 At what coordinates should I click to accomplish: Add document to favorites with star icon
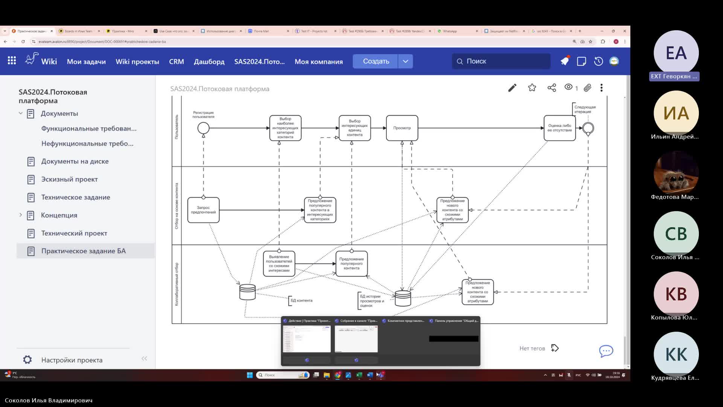(x=532, y=88)
